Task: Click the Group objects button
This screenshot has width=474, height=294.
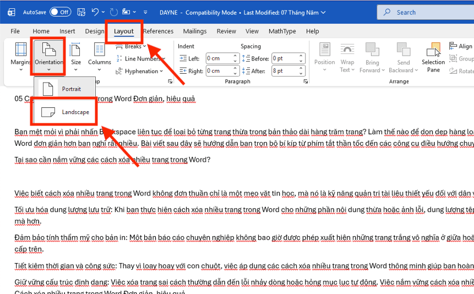Action: click(461, 58)
